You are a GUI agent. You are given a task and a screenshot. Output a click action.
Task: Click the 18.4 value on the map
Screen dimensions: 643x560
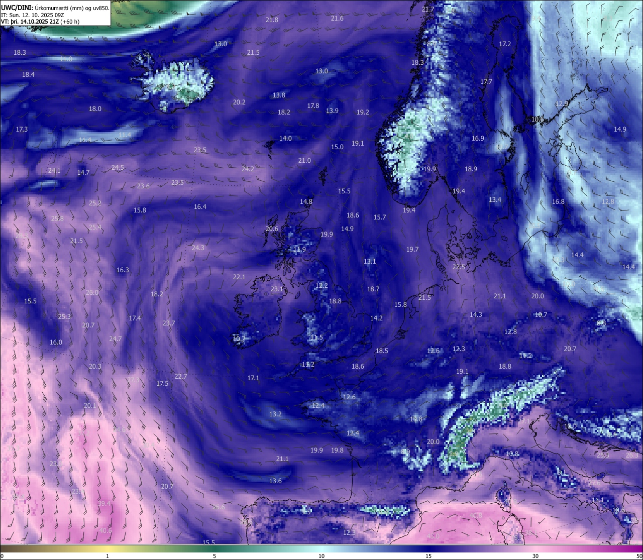click(28, 74)
